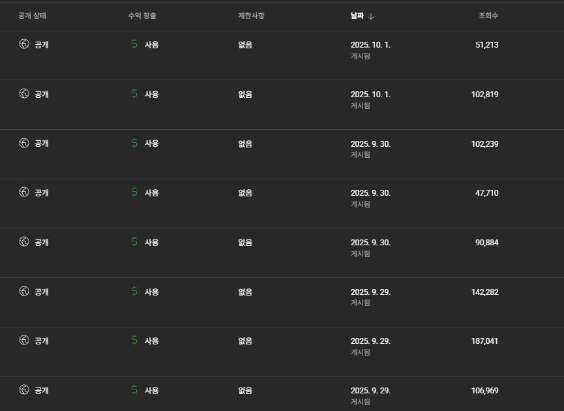
Task: Click 게시됨 status in the 106,969 views row
Action: tap(361, 401)
